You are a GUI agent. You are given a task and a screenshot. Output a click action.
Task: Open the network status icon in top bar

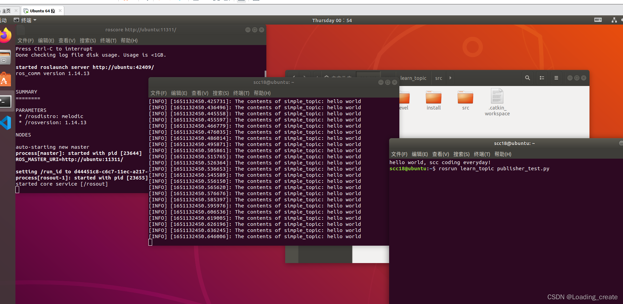point(614,20)
